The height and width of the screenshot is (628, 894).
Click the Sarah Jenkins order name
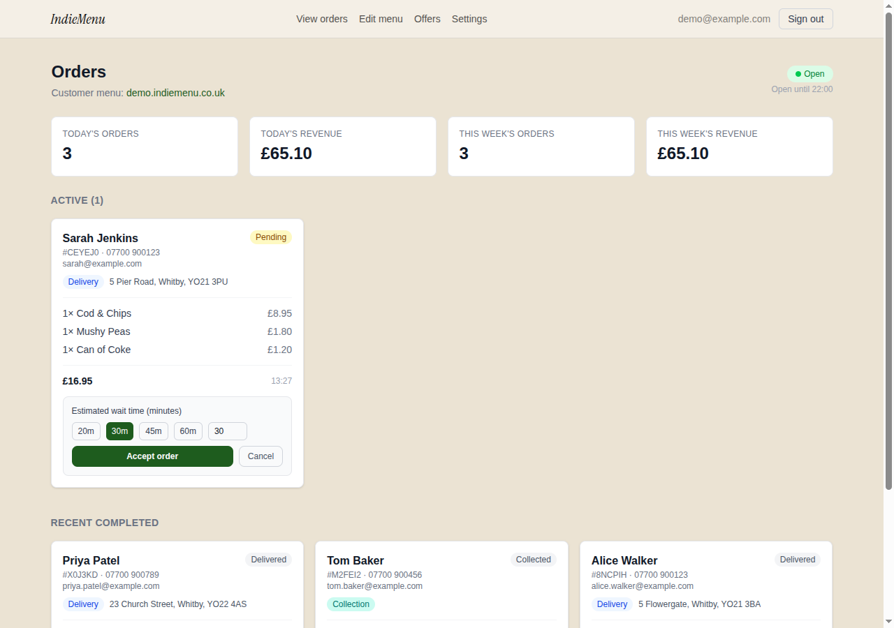click(101, 238)
